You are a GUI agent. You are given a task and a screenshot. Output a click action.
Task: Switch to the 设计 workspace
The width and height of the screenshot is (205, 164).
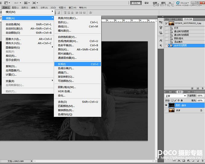point(146,3)
